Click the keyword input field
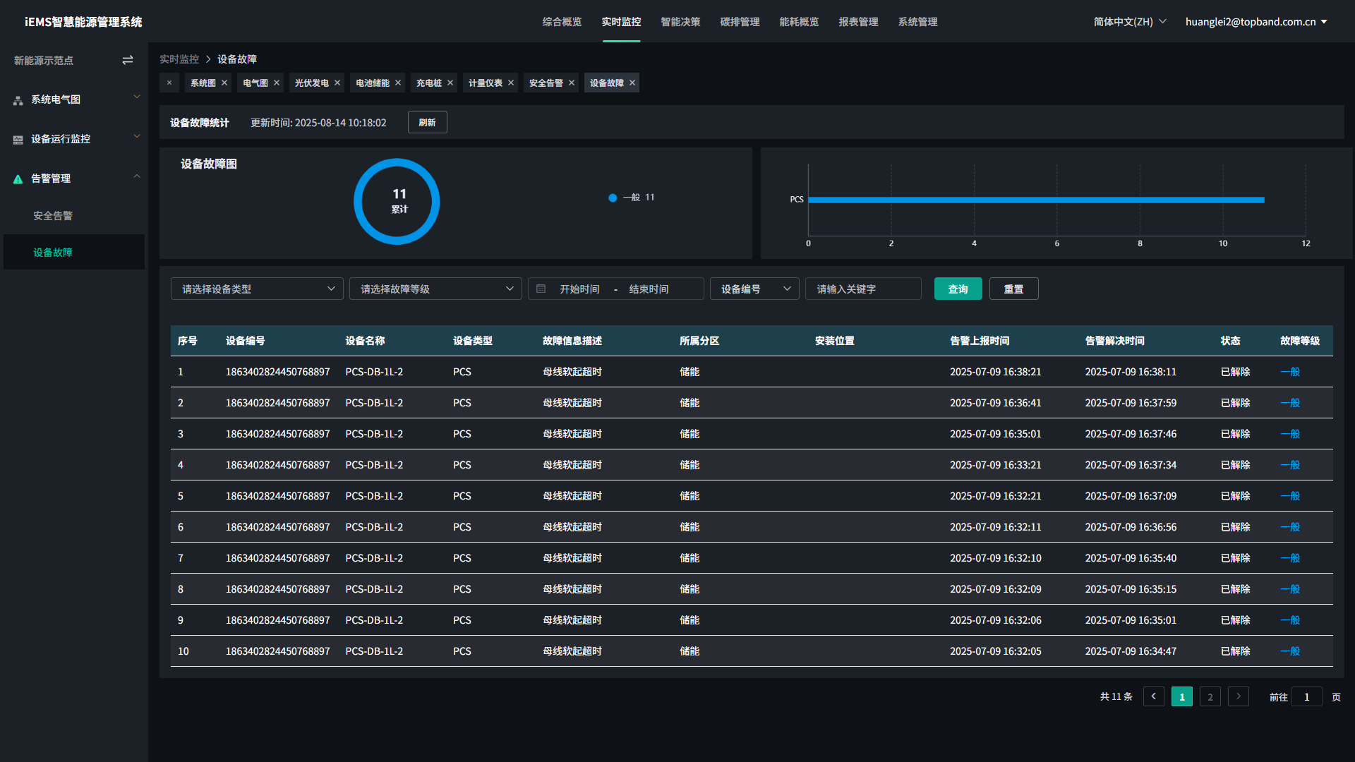Screen dimensions: 1355x762 pyautogui.click(x=863, y=289)
